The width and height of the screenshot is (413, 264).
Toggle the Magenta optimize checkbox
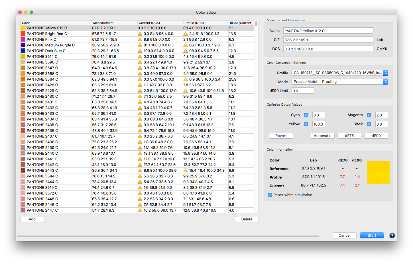369,115
